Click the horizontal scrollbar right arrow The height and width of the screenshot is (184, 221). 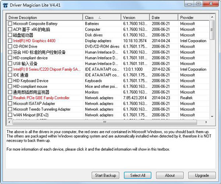pos(206,122)
